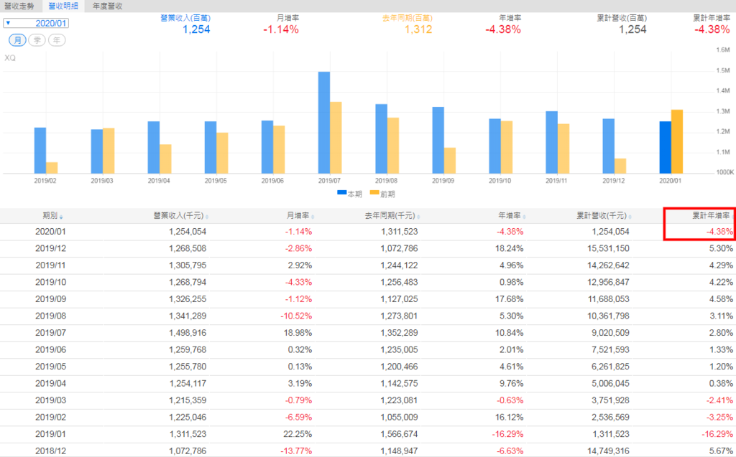Click table cell 1,268,508
The image size is (736, 457).
coord(188,248)
